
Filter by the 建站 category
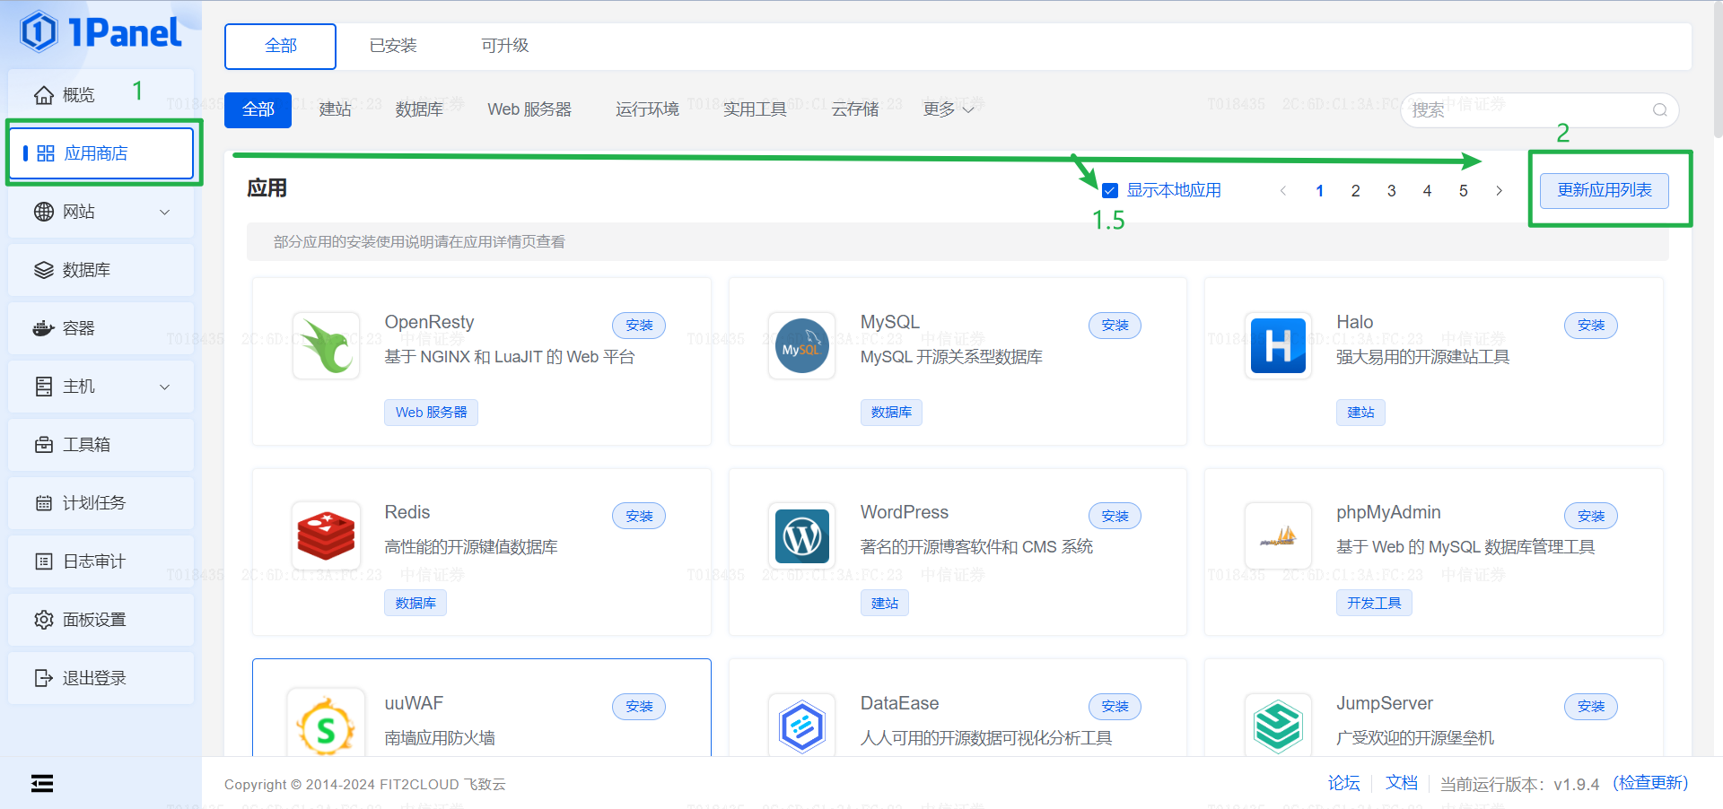click(336, 109)
